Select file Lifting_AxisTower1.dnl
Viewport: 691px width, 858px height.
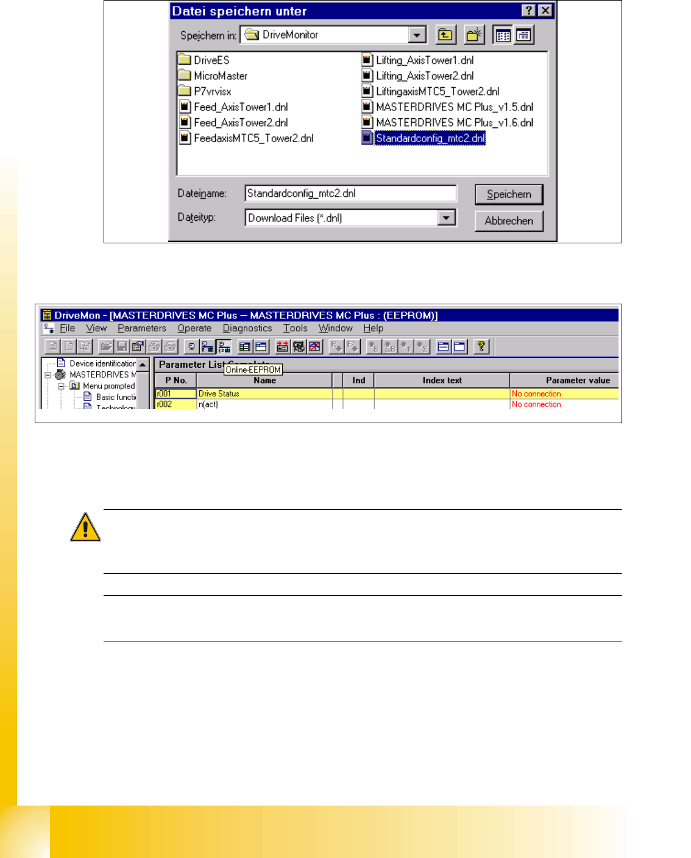pyautogui.click(x=417, y=60)
